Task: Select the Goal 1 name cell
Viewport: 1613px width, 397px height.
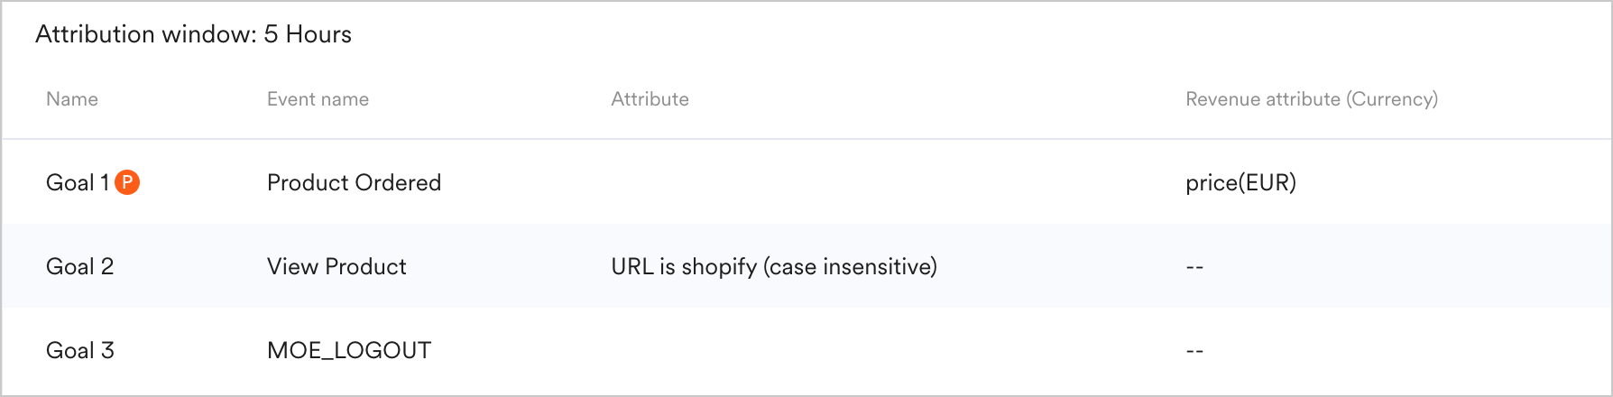Action: tap(77, 183)
